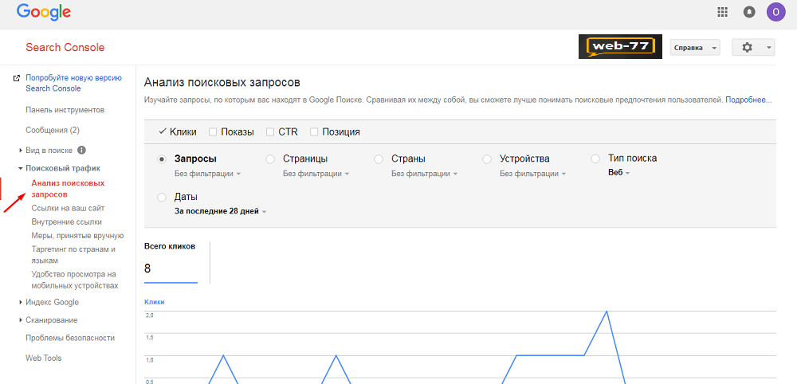Select the Устройства radio button
The width and height of the screenshot is (797, 384).
(487, 159)
